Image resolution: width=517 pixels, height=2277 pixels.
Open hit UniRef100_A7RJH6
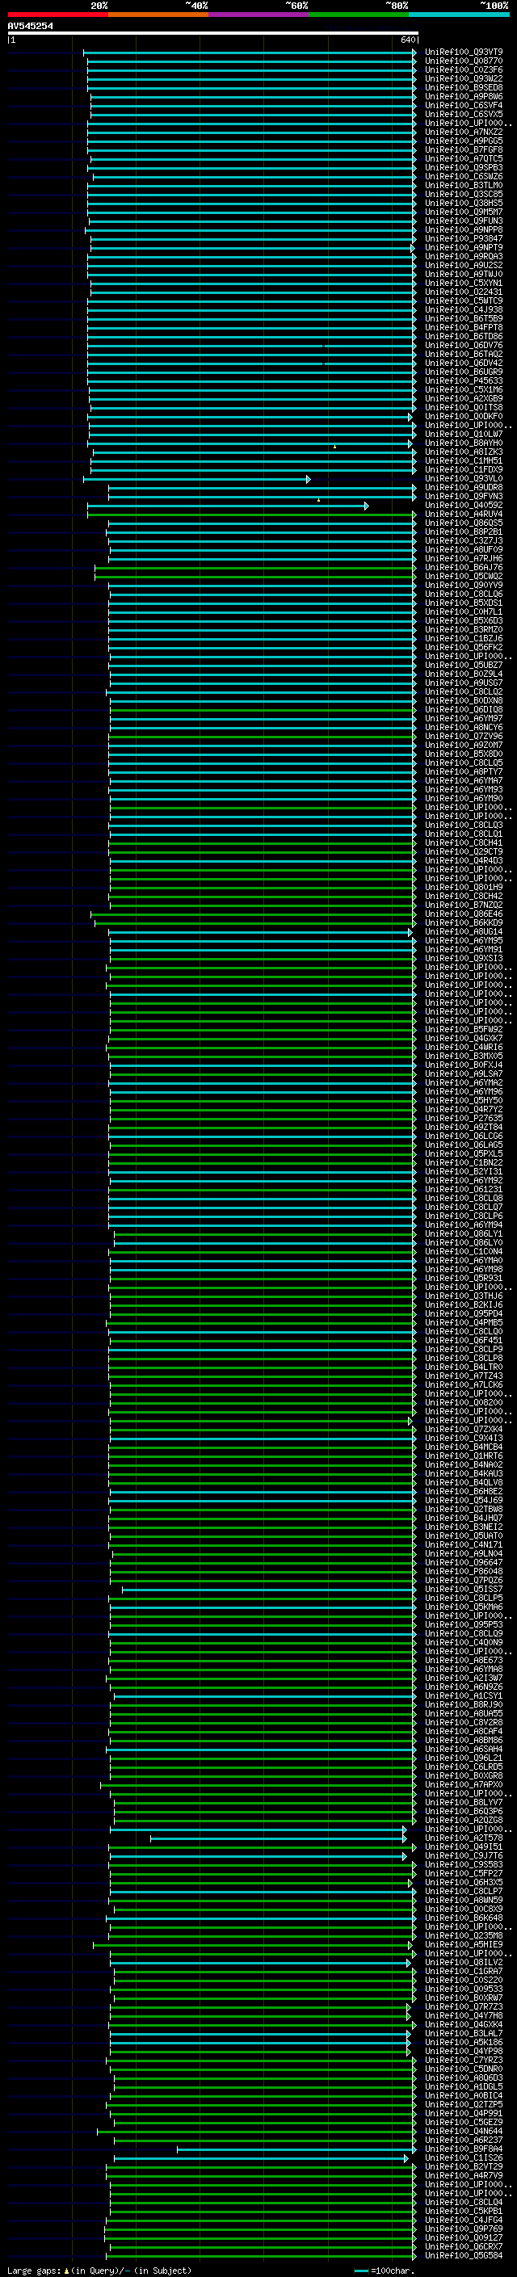click(464, 559)
